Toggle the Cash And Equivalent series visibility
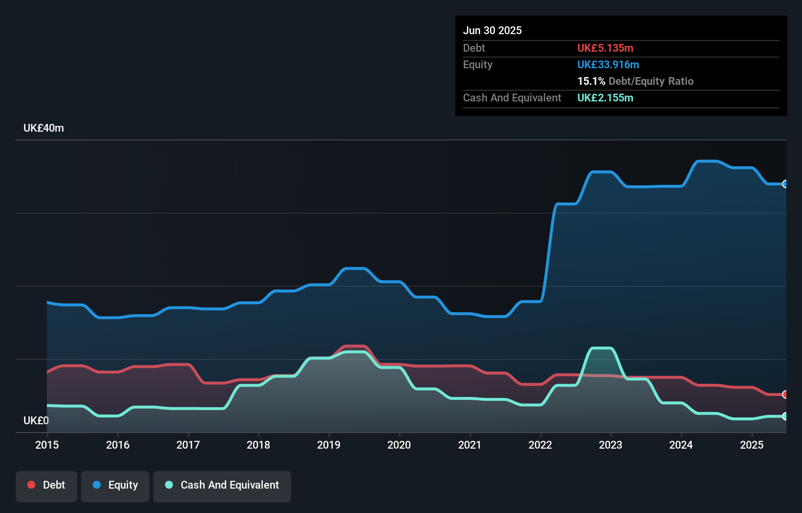 point(222,485)
